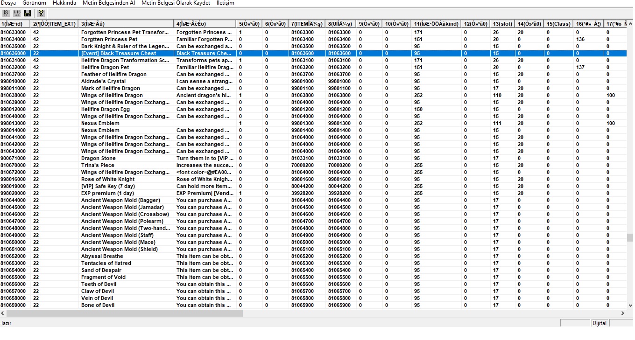Click id cell 810672000
The image size is (635, 340).
point(13,172)
